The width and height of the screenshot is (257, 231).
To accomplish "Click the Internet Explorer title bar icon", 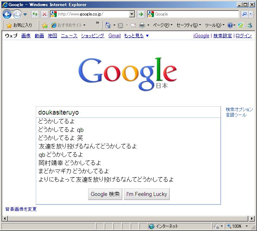I will [x=5, y=4].
